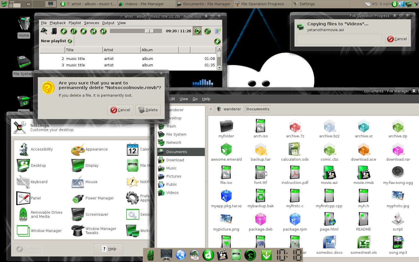
Task: Launch the penguin video player in dock
Action: point(222,255)
